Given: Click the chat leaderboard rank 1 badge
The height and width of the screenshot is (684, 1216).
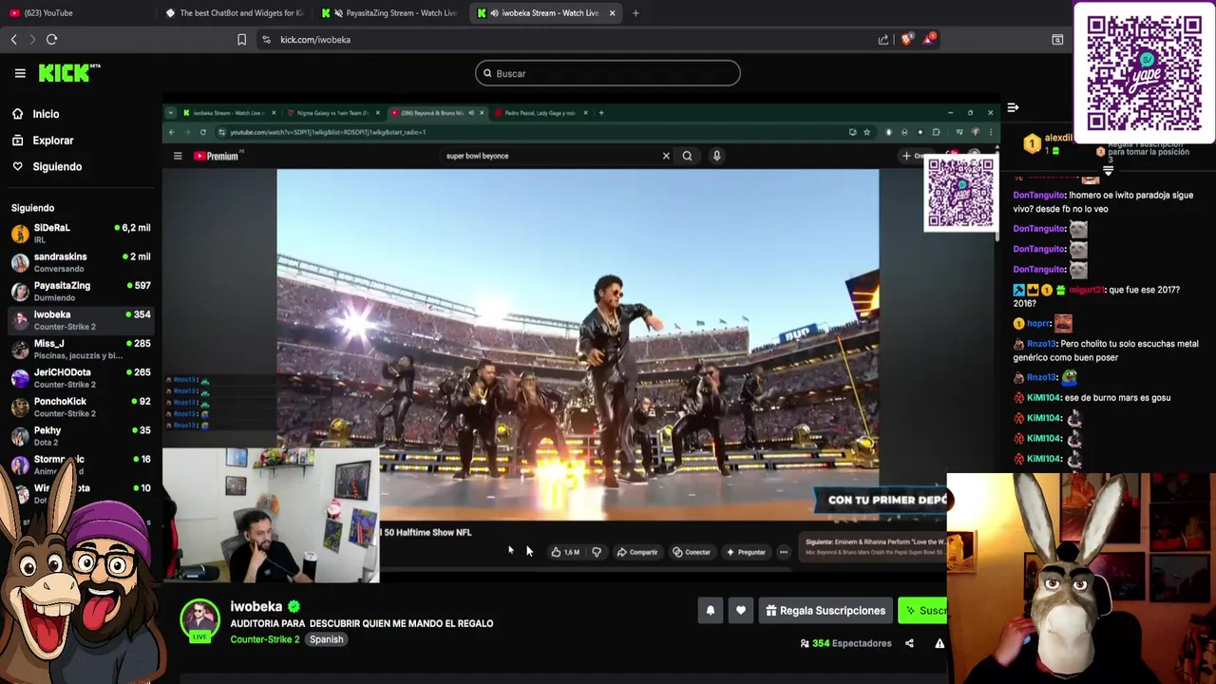Looking at the screenshot, I should [x=1032, y=144].
